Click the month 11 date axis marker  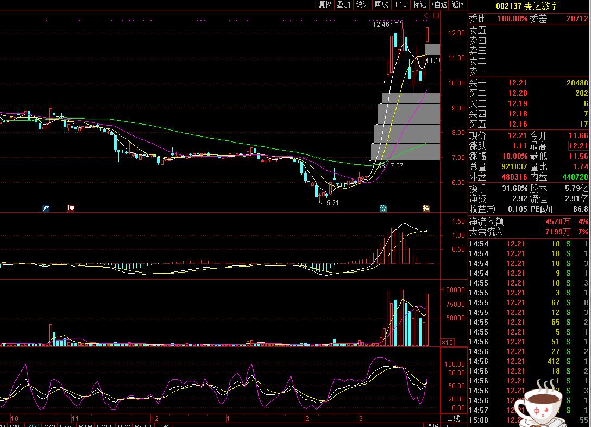(75, 418)
